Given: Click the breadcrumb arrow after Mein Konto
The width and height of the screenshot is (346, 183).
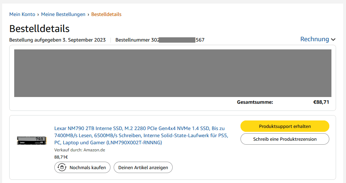Looking at the screenshot, I should tap(38, 15).
